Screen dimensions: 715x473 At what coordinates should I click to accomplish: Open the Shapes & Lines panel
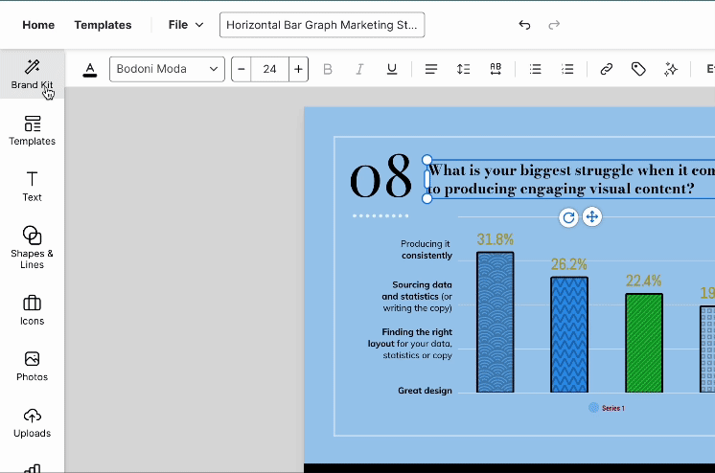(x=32, y=246)
